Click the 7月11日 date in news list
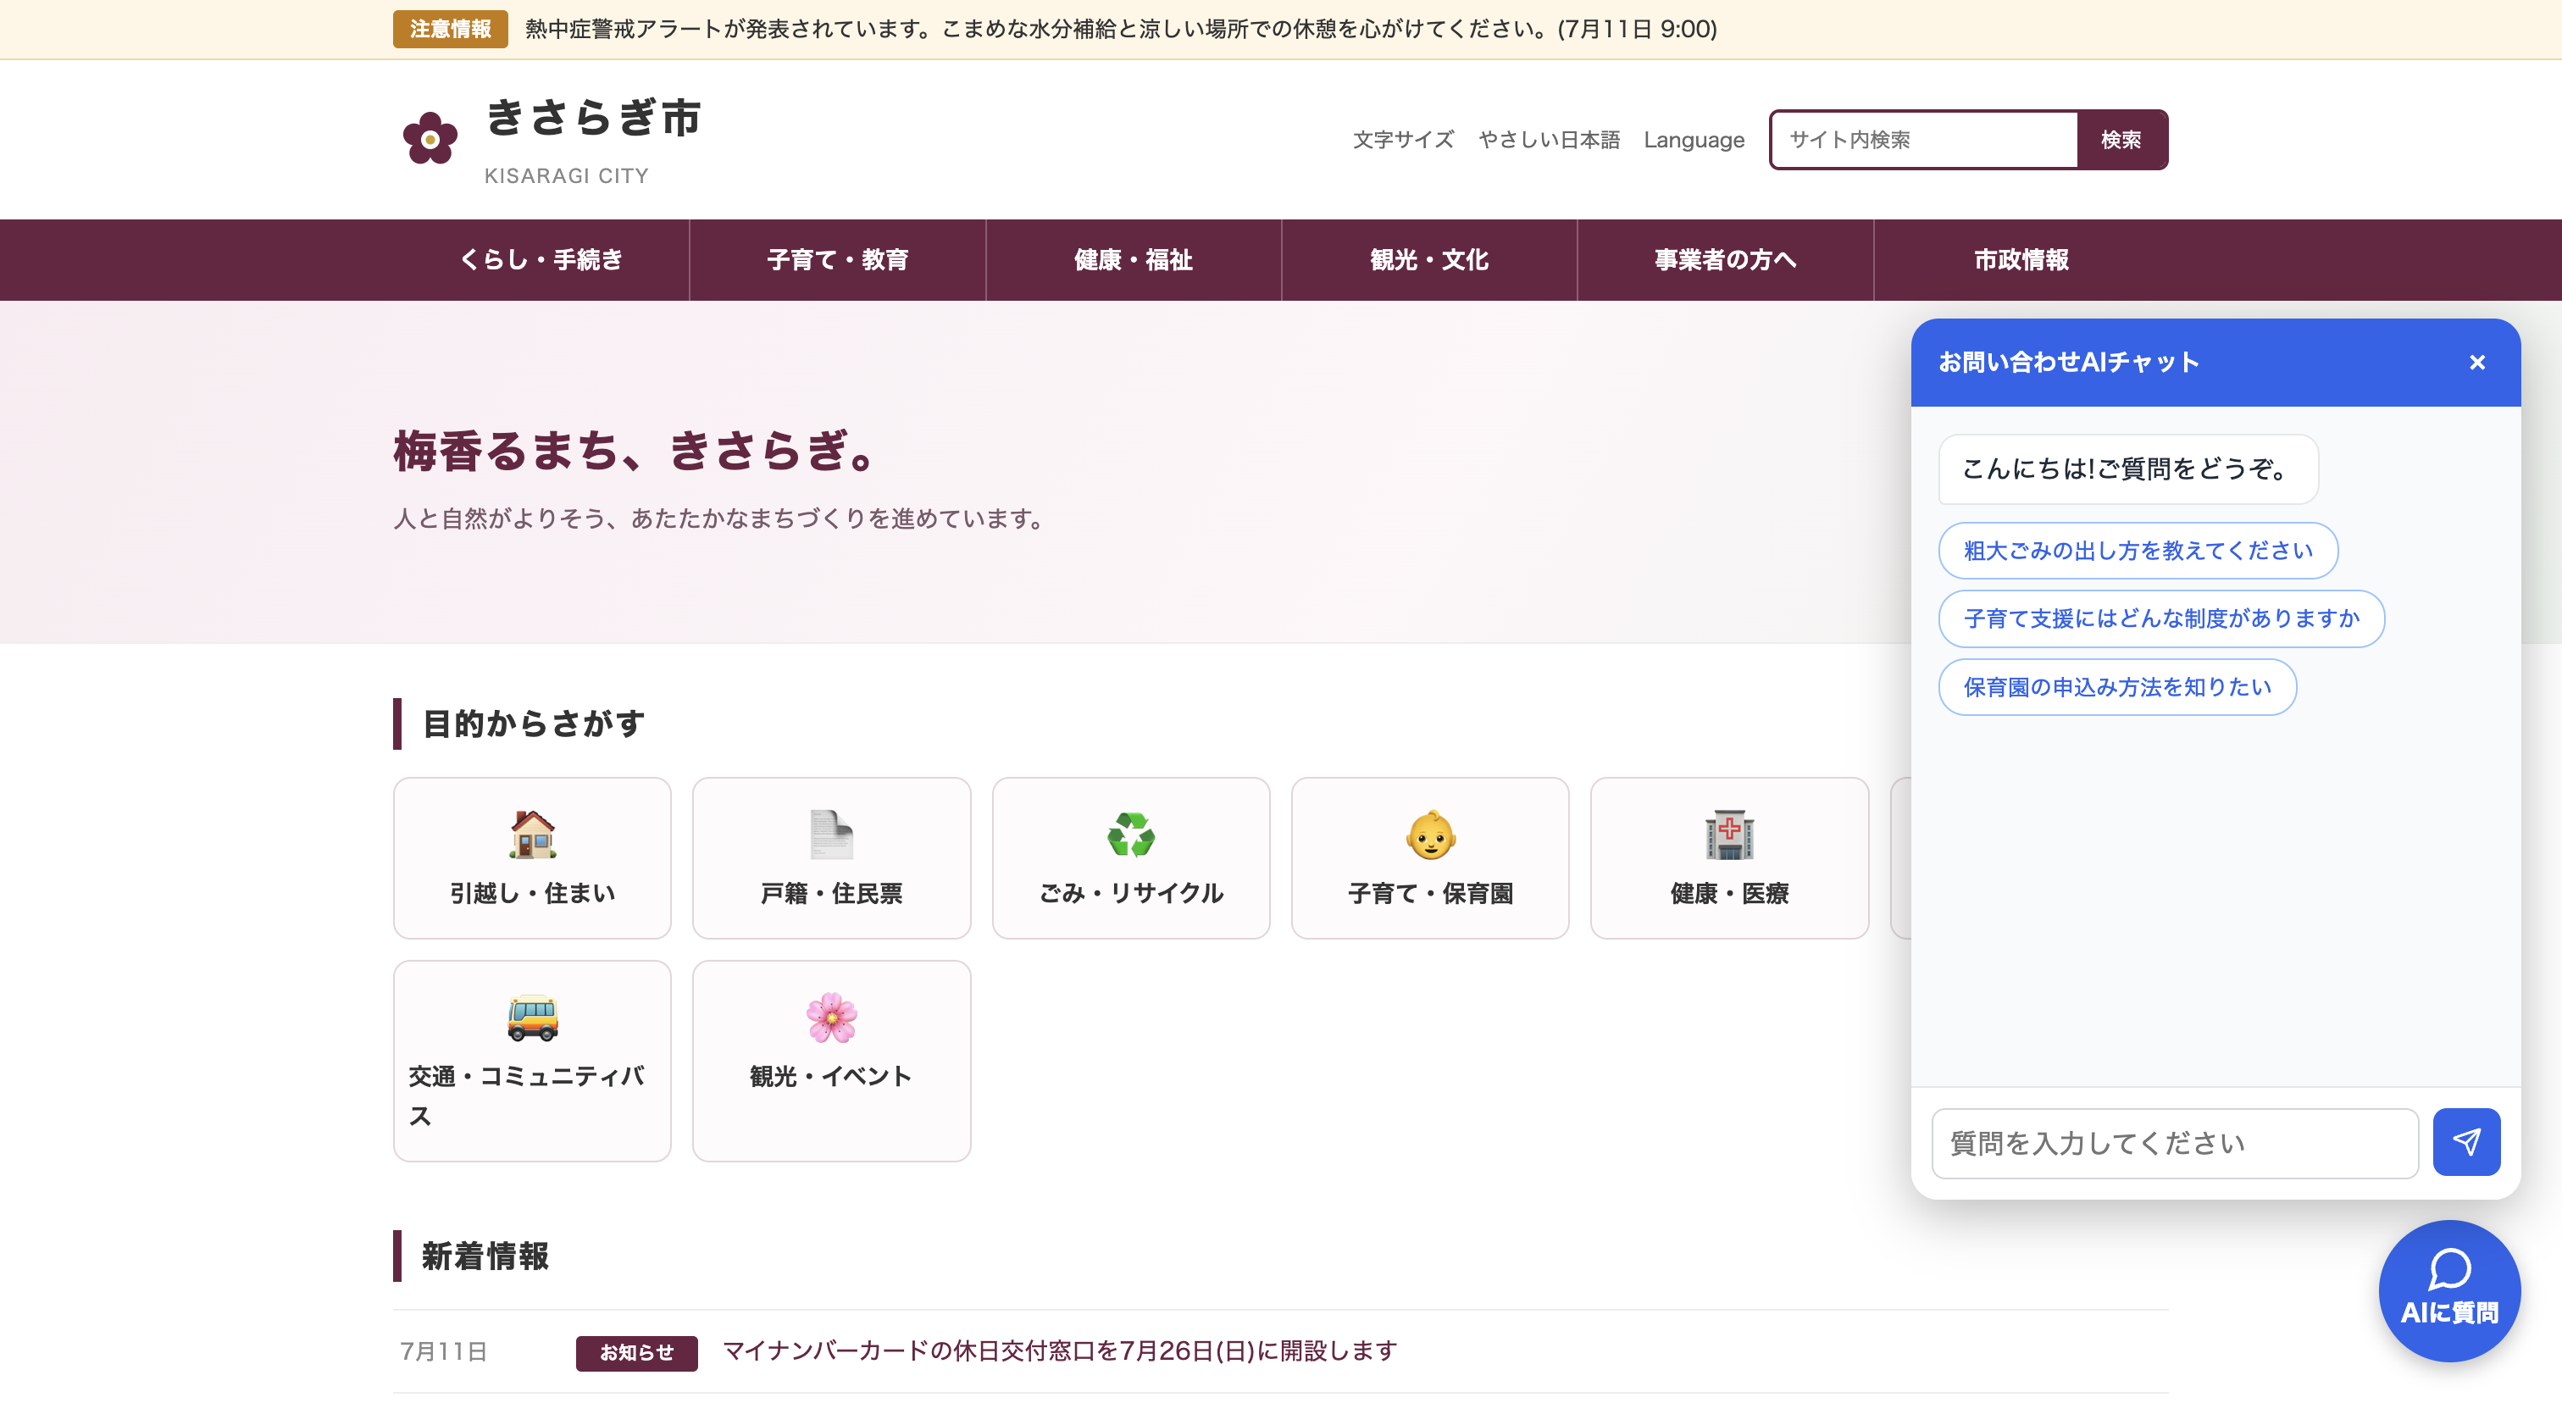Viewport: 2562px width, 1403px height. 444,1351
